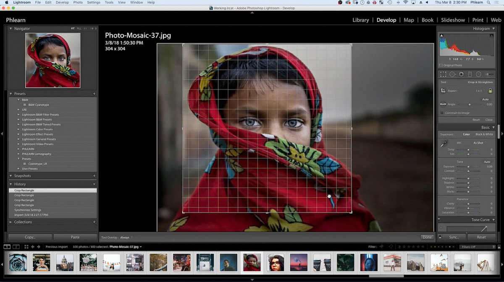
Task: Open the Develop menu in menu bar
Action: (62, 3)
